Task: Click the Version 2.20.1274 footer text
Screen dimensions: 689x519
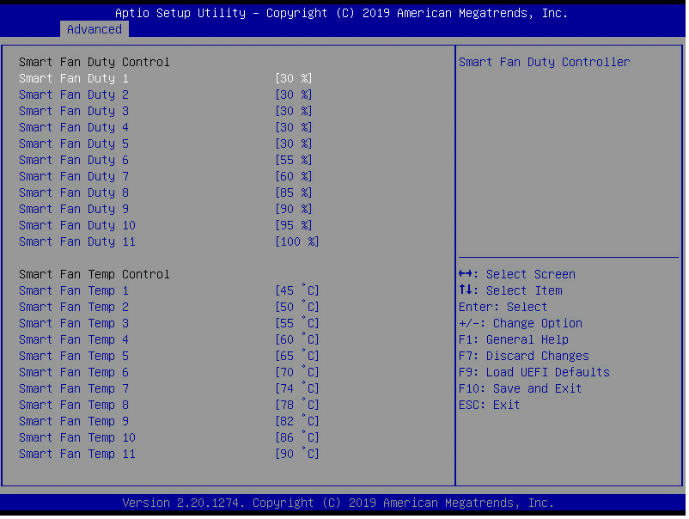Action: (x=338, y=503)
